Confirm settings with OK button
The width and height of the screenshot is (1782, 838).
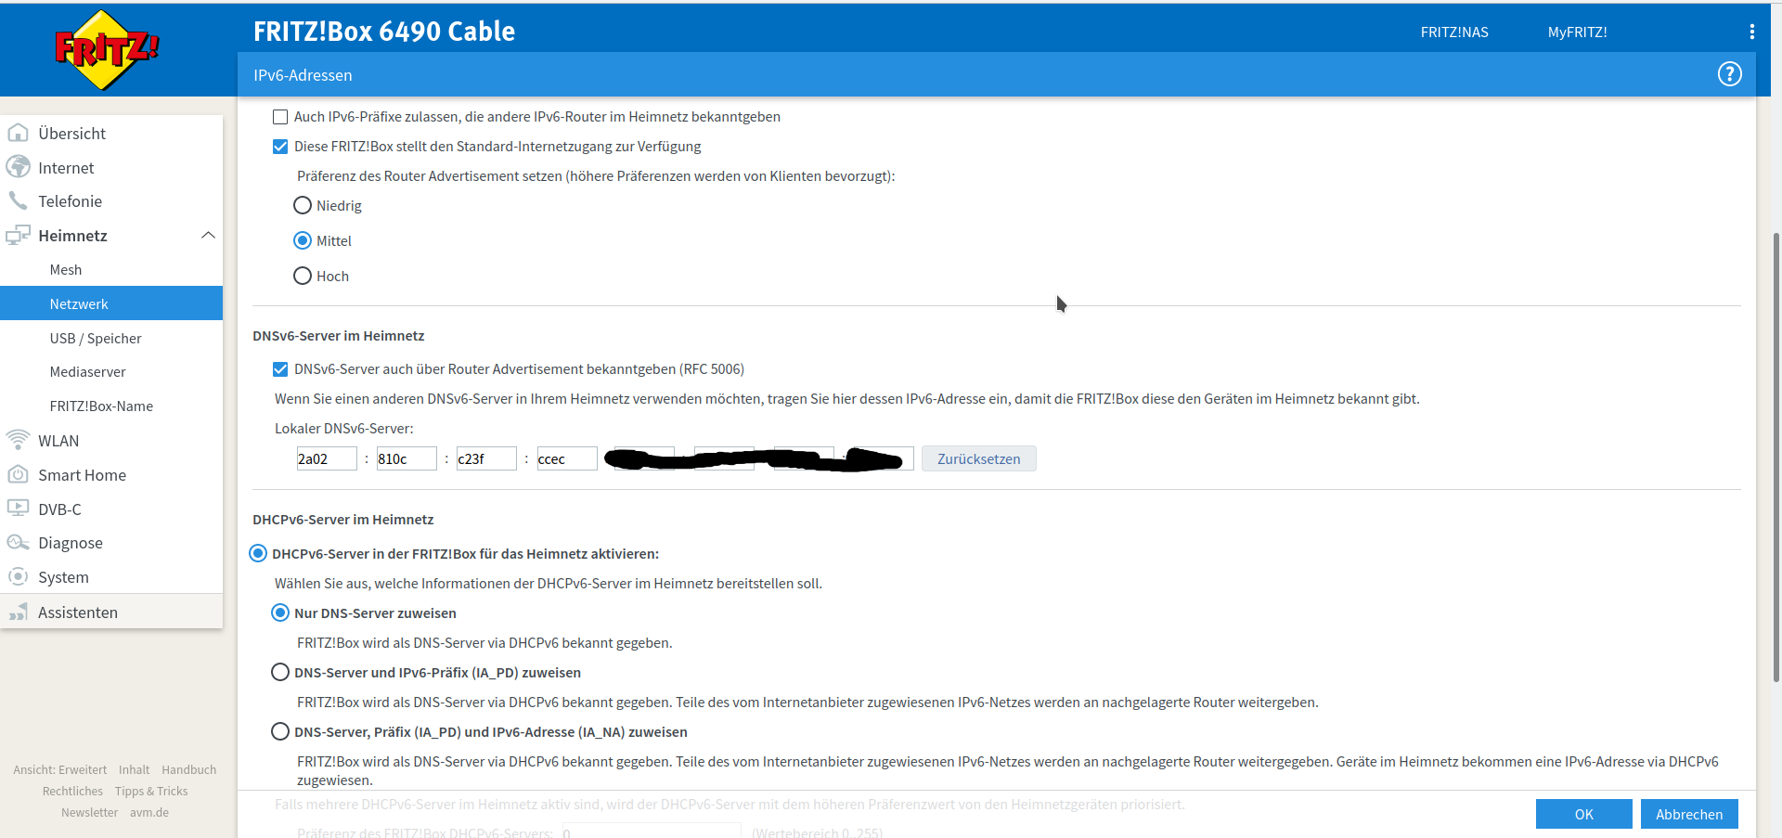coord(1583,814)
